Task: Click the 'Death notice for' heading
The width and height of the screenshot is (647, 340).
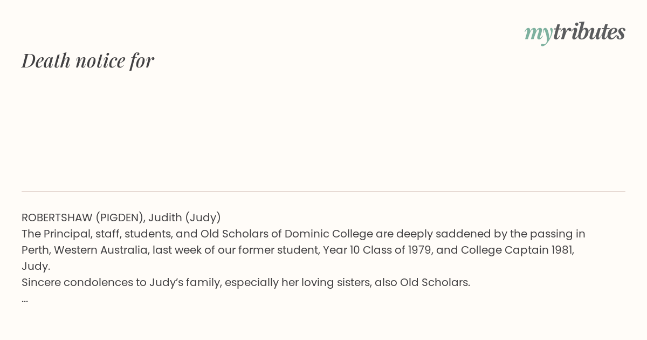Action: click(88, 60)
